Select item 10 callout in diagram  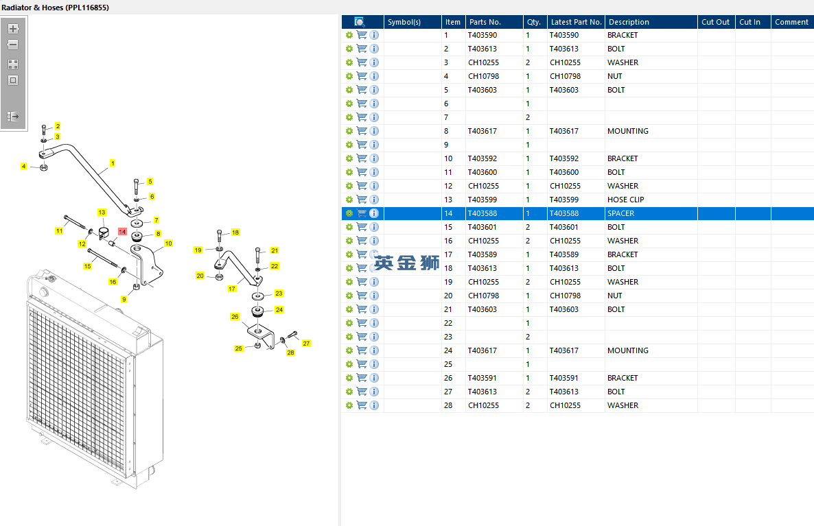[168, 243]
